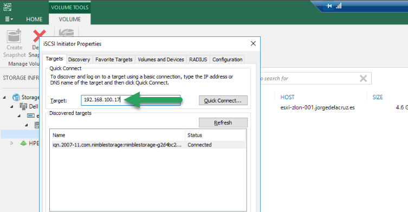Viewport: 408px width, 212px height.
Task: Select the VOLUME ribbon tab
Action: (x=69, y=20)
